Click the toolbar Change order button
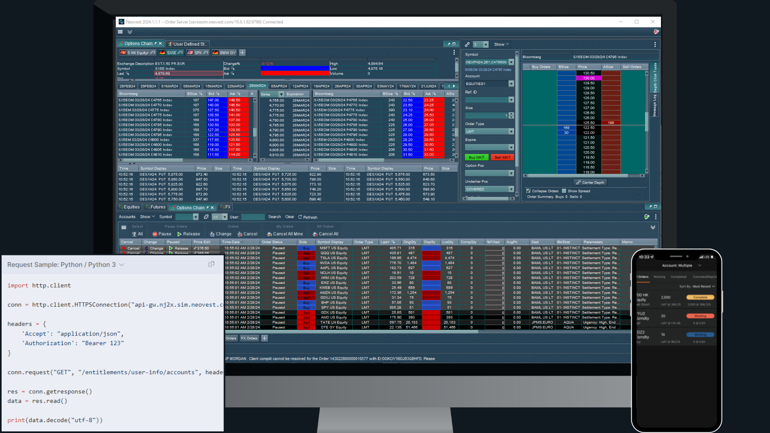 tap(221, 234)
